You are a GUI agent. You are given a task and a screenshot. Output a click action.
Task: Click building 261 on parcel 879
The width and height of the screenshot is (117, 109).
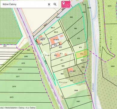[54, 40]
